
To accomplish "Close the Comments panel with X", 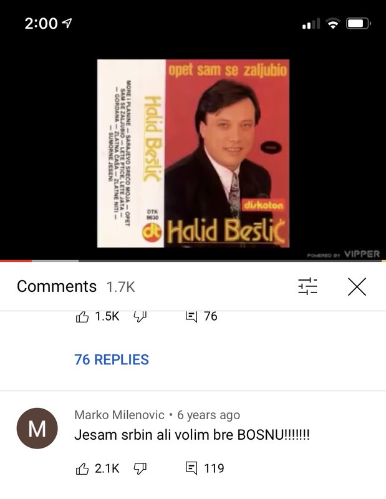I will (x=357, y=286).
